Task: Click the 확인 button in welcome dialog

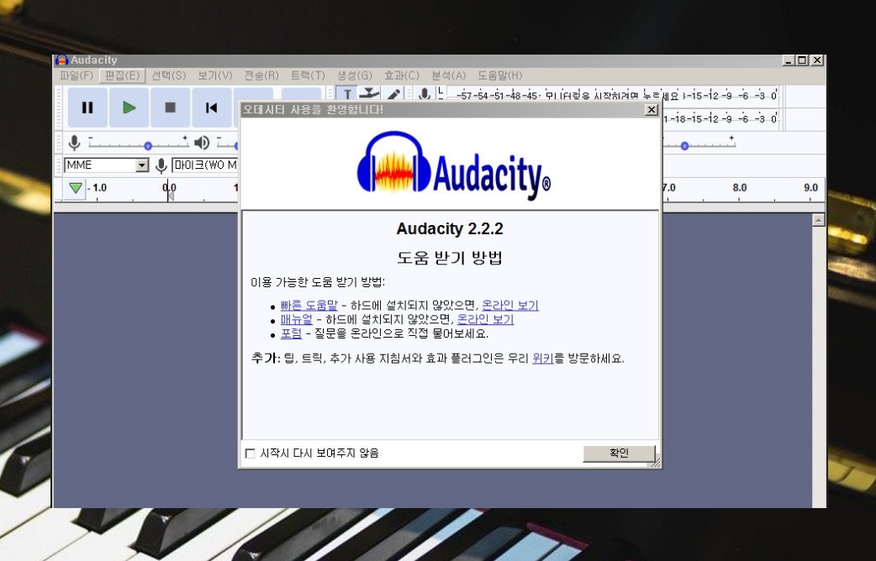Action: point(619,454)
